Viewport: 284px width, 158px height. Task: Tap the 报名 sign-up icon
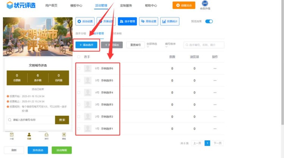[x=64, y=136]
